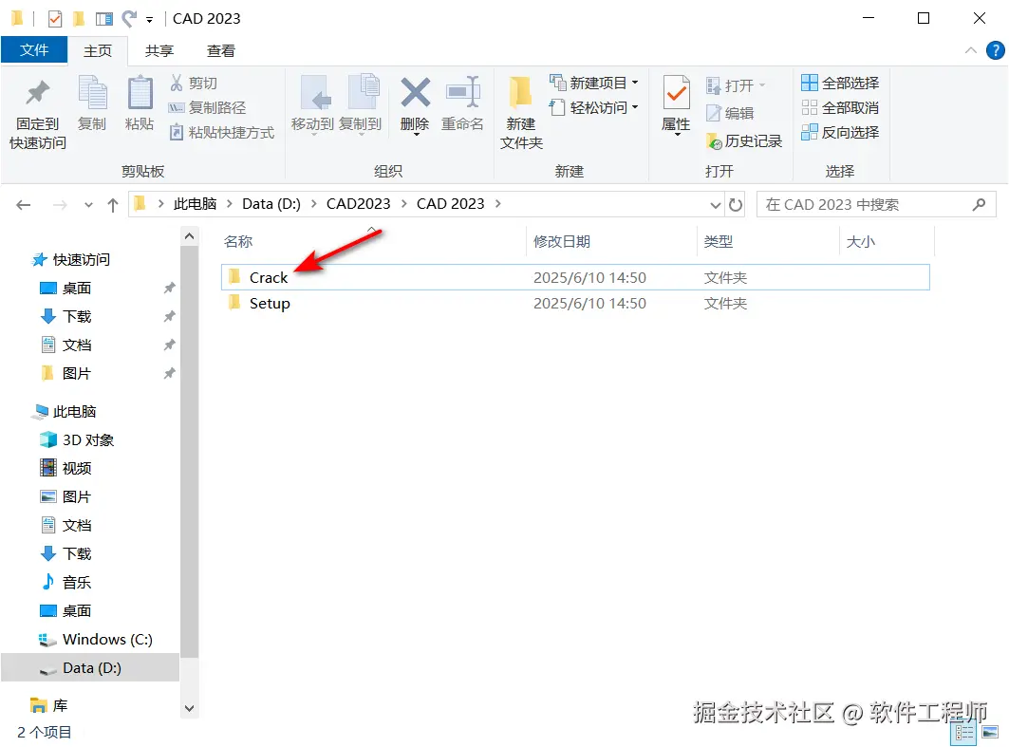Click the quick access toolbar properties checkmark icon

(55, 19)
